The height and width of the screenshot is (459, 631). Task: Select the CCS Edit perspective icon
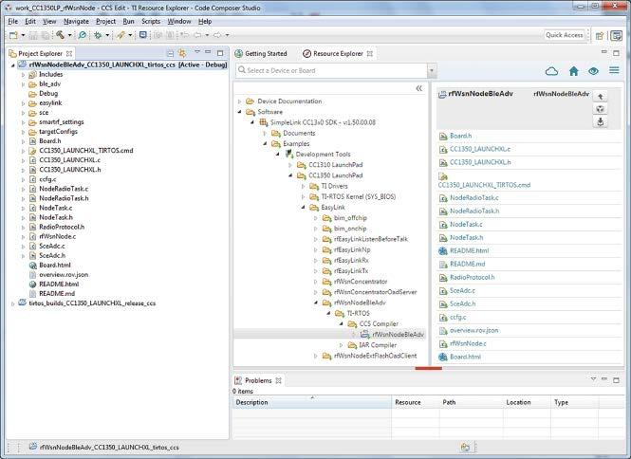pos(616,36)
